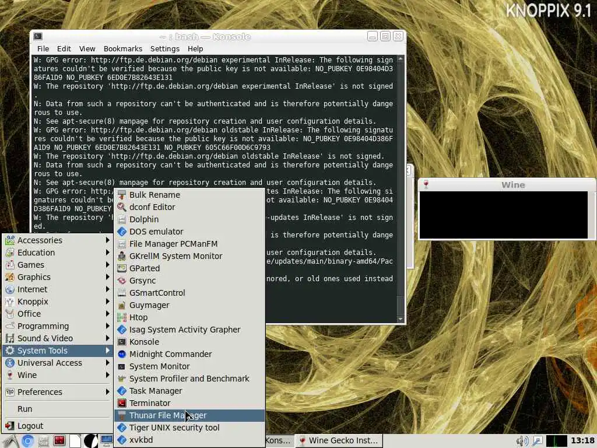Launch xvkbd virtual keyboard
The image size is (597, 448).
tap(189, 440)
